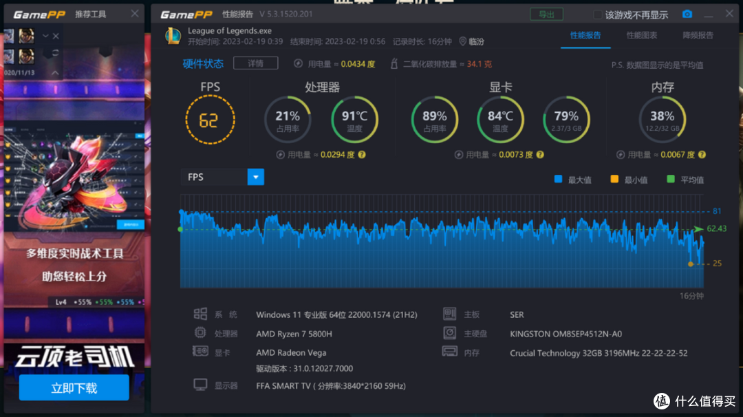Click the green 平均值 legend swatch

[671, 179]
